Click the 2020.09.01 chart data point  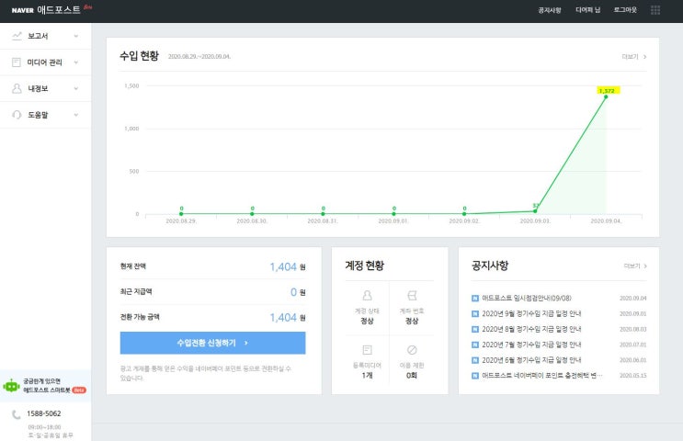click(x=393, y=214)
